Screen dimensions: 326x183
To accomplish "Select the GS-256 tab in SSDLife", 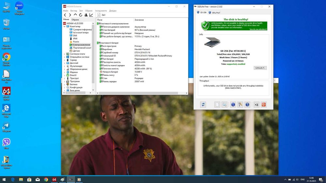I will (x=202, y=12).
